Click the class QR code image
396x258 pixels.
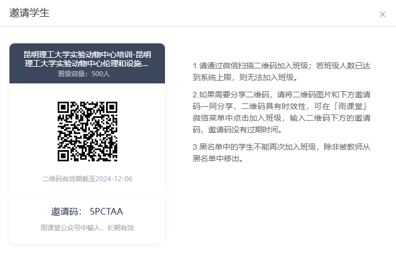click(87, 131)
